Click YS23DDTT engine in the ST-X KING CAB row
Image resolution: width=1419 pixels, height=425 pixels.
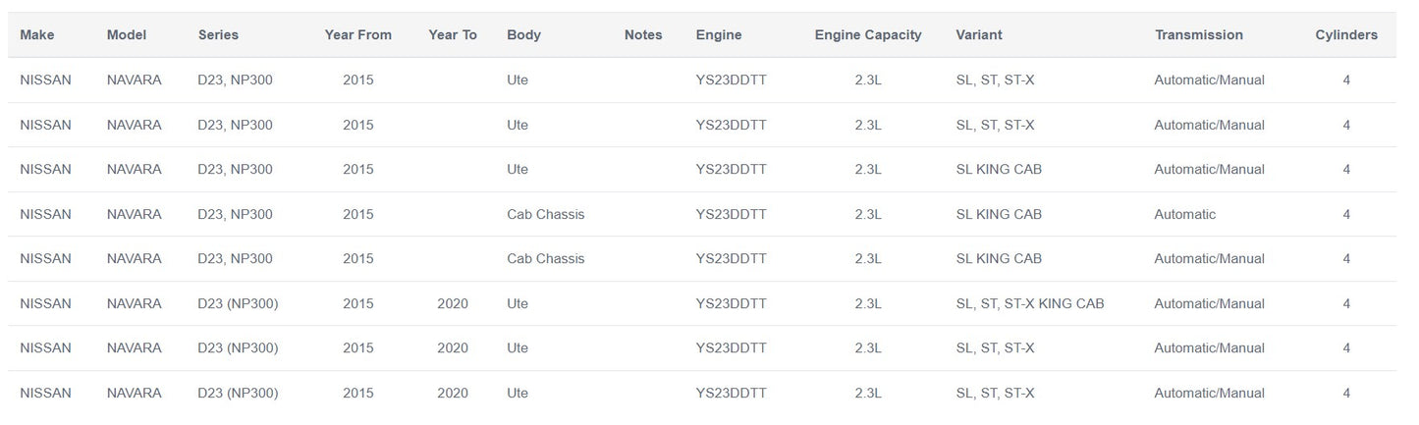[x=732, y=304]
